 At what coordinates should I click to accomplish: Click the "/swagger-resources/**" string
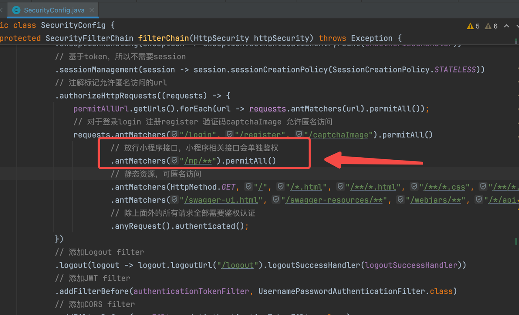pyautogui.click(x=334, y=200)
